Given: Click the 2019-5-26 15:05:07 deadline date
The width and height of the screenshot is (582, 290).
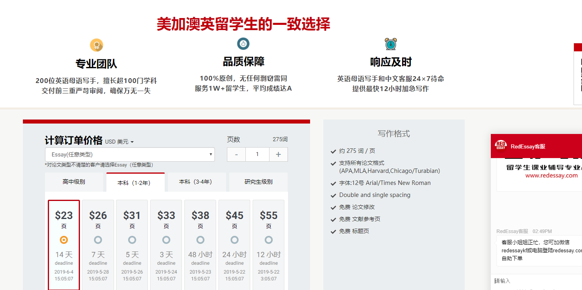Looking at the screenshot, I should 132,275.
